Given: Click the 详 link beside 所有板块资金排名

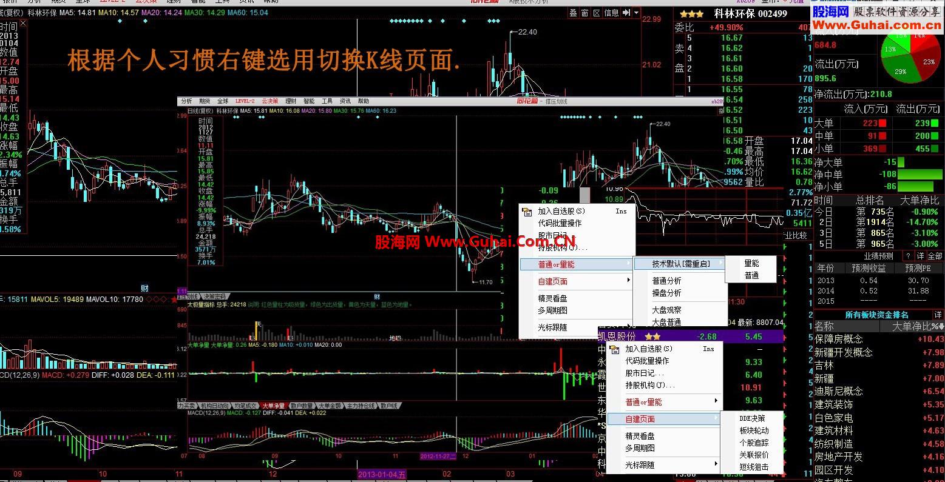Looking at the screenshot, I should [x=938, y=314].
